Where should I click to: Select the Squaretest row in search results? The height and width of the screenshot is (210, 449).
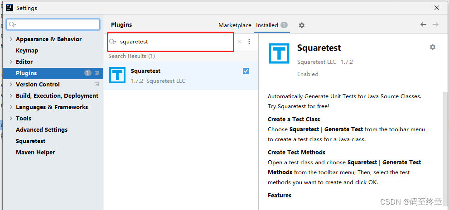[181, 76]
